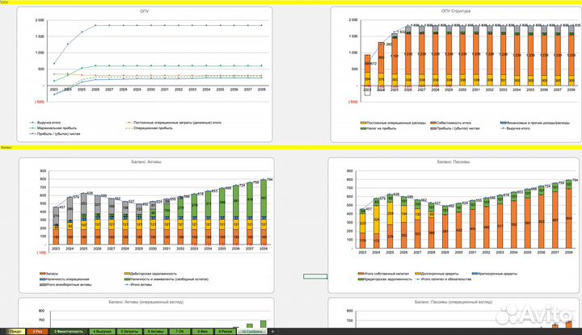Open the 6 Активы sheet tab
This screenshot has height=335, width=582.
tap(157, 332)
